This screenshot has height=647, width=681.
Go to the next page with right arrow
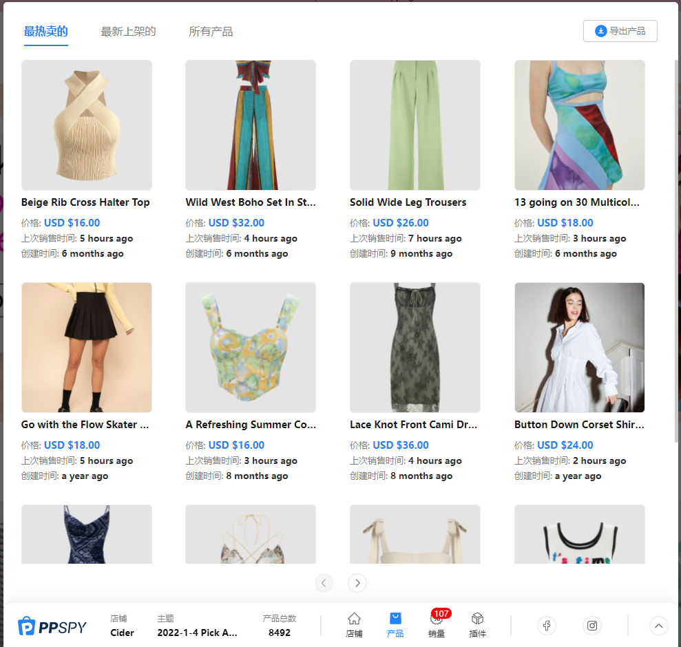tap(357, 583)
